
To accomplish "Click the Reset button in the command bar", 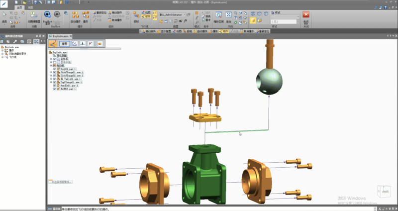I will (x=65, y=44).
